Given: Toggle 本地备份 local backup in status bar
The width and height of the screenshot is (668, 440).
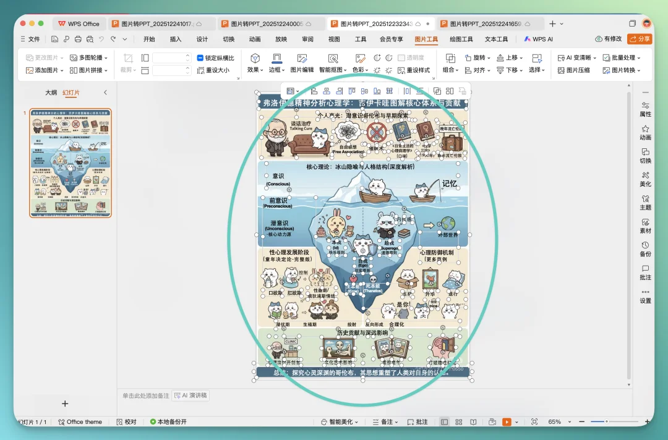Looking at the screenshot, I should coord(171,422).
